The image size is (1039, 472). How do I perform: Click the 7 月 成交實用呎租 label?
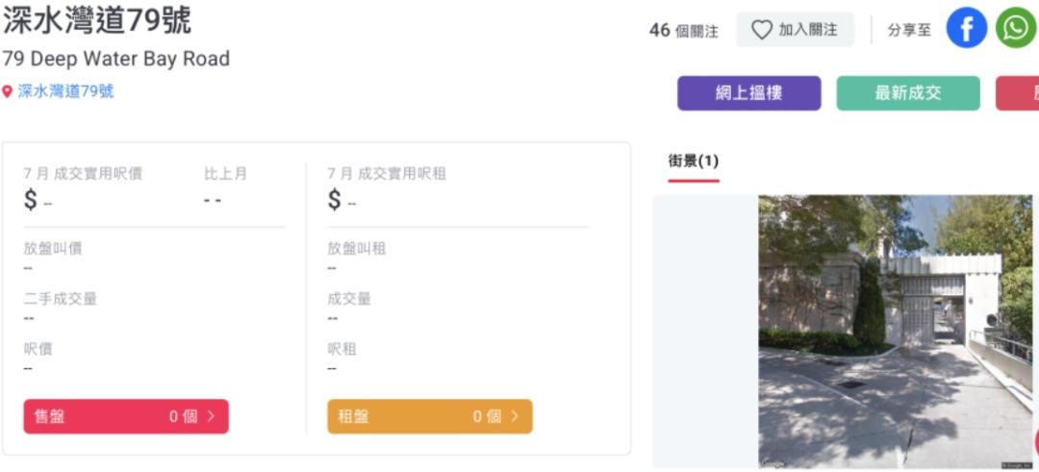(x=386, y=174)
